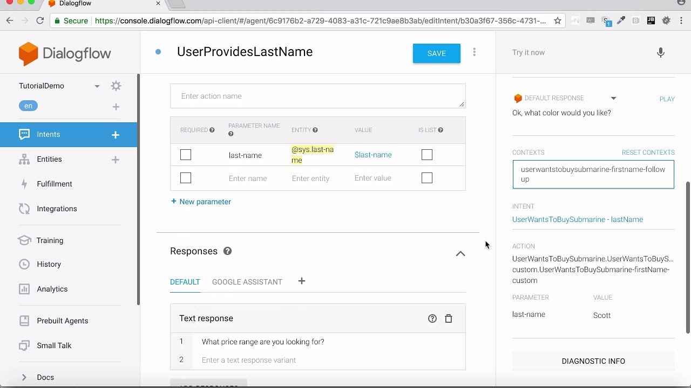Show help for the REQUIRED column
The width and height of the screenshot is (691, 388).
point(212,130)
